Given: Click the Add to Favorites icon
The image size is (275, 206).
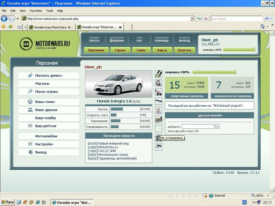Looking at the screenshot, I should pyautogui.click(x=11, y=27).
